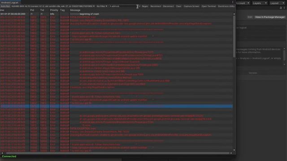The image size is (287, 161).
Task: Clear the logcat messages
Action: 178,6
